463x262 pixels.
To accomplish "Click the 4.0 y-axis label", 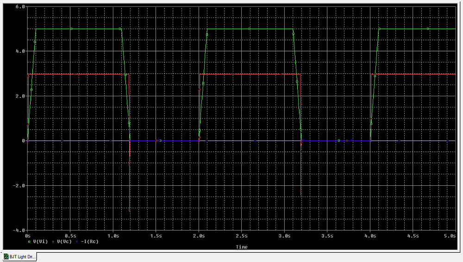I will tap(20, 51).
